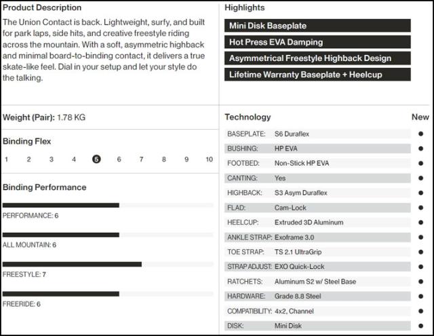This screenshot has width=434, height=336.
Task: Click the New dot beside BUSHING row
Action: click(x=420, y=149)
